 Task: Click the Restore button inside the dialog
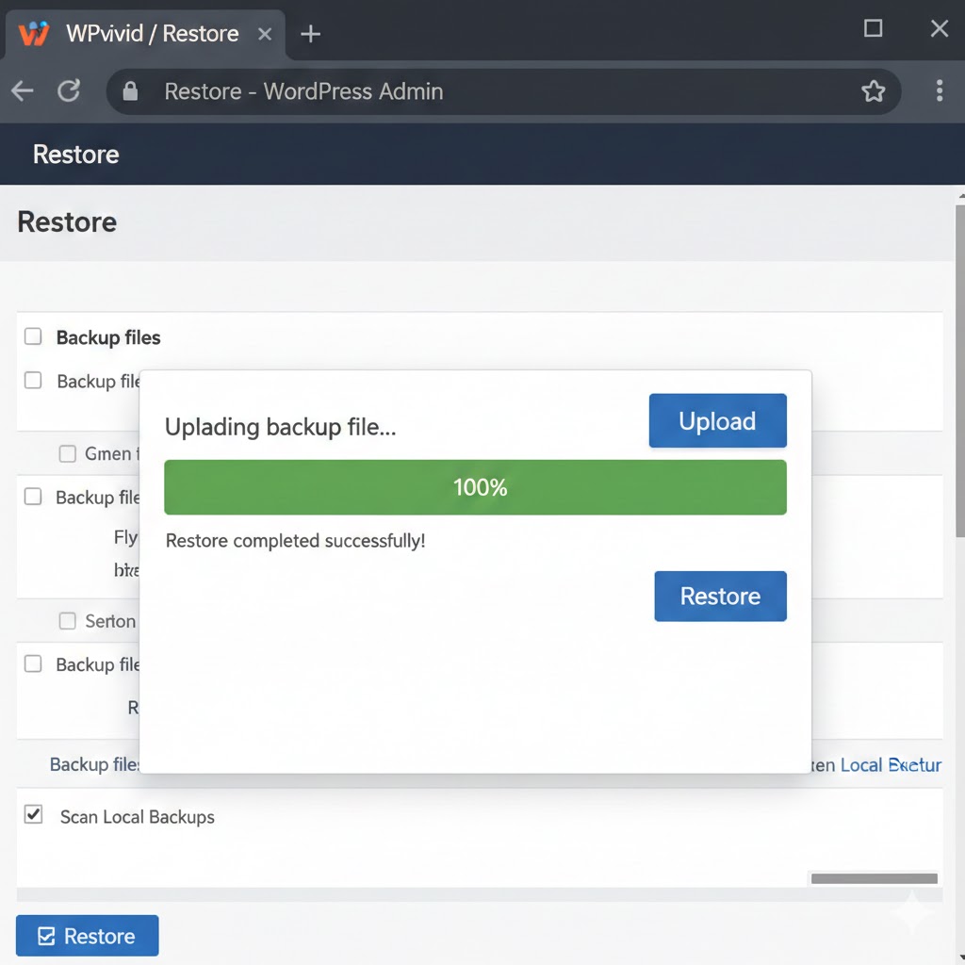720,596
